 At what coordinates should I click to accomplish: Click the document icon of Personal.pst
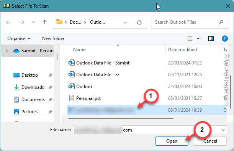pos(72,98)
